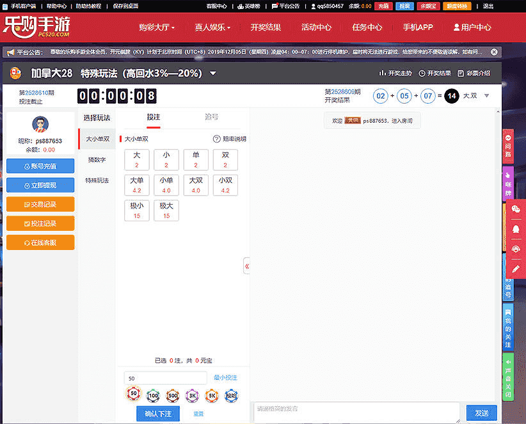Expand the draw results history arrow
Screen dimensions: 526x424
(486, 96)
